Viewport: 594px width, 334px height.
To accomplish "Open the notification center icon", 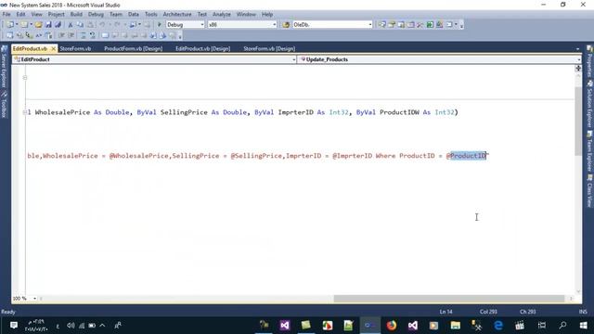I will pos(14,326).
